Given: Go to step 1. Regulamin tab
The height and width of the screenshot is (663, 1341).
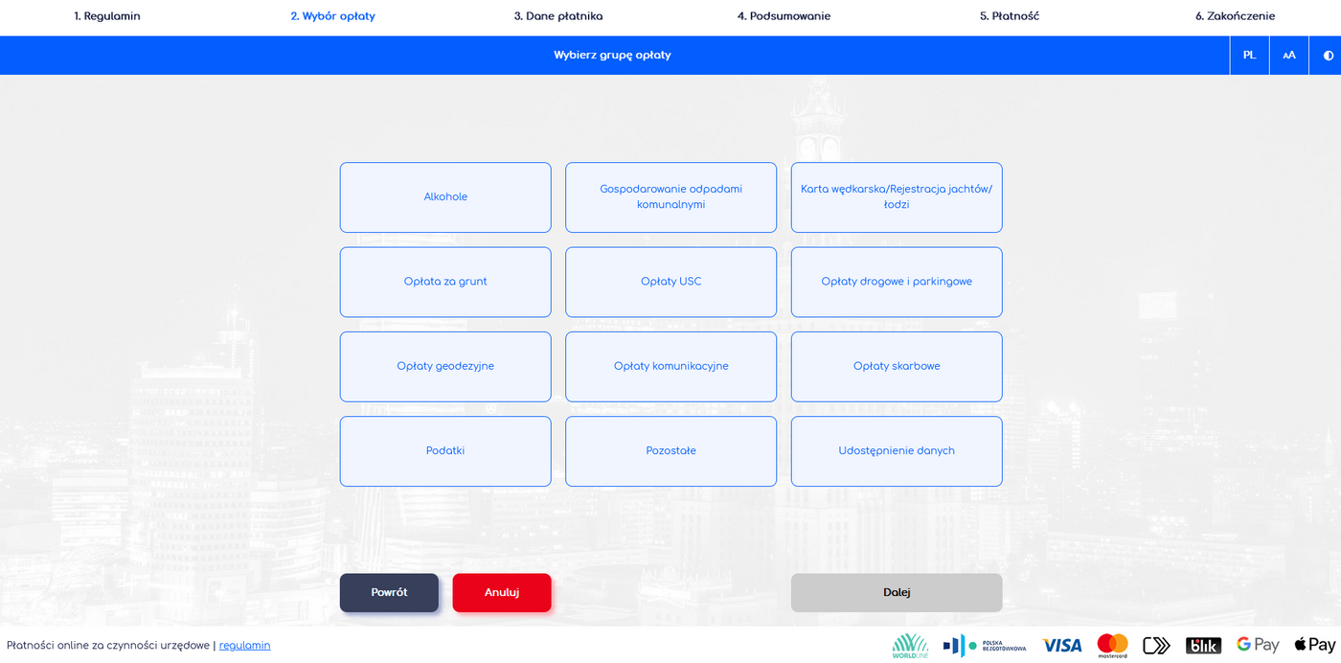Looking at the screenshot, I should (107, 16).
